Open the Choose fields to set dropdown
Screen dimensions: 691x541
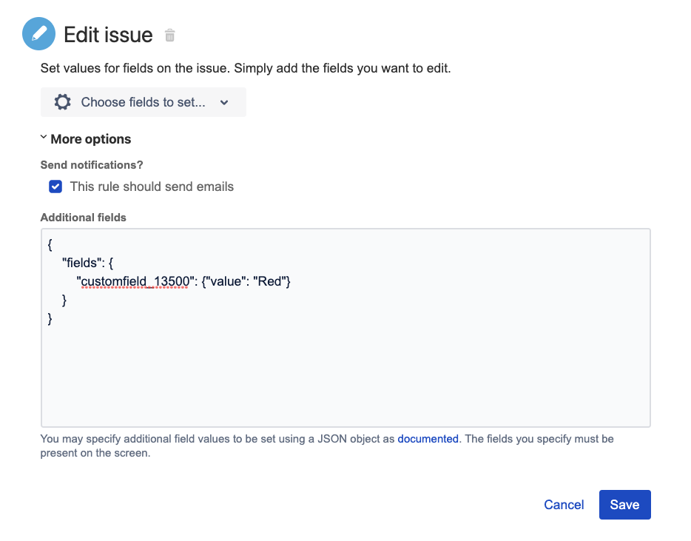(143, 102)
